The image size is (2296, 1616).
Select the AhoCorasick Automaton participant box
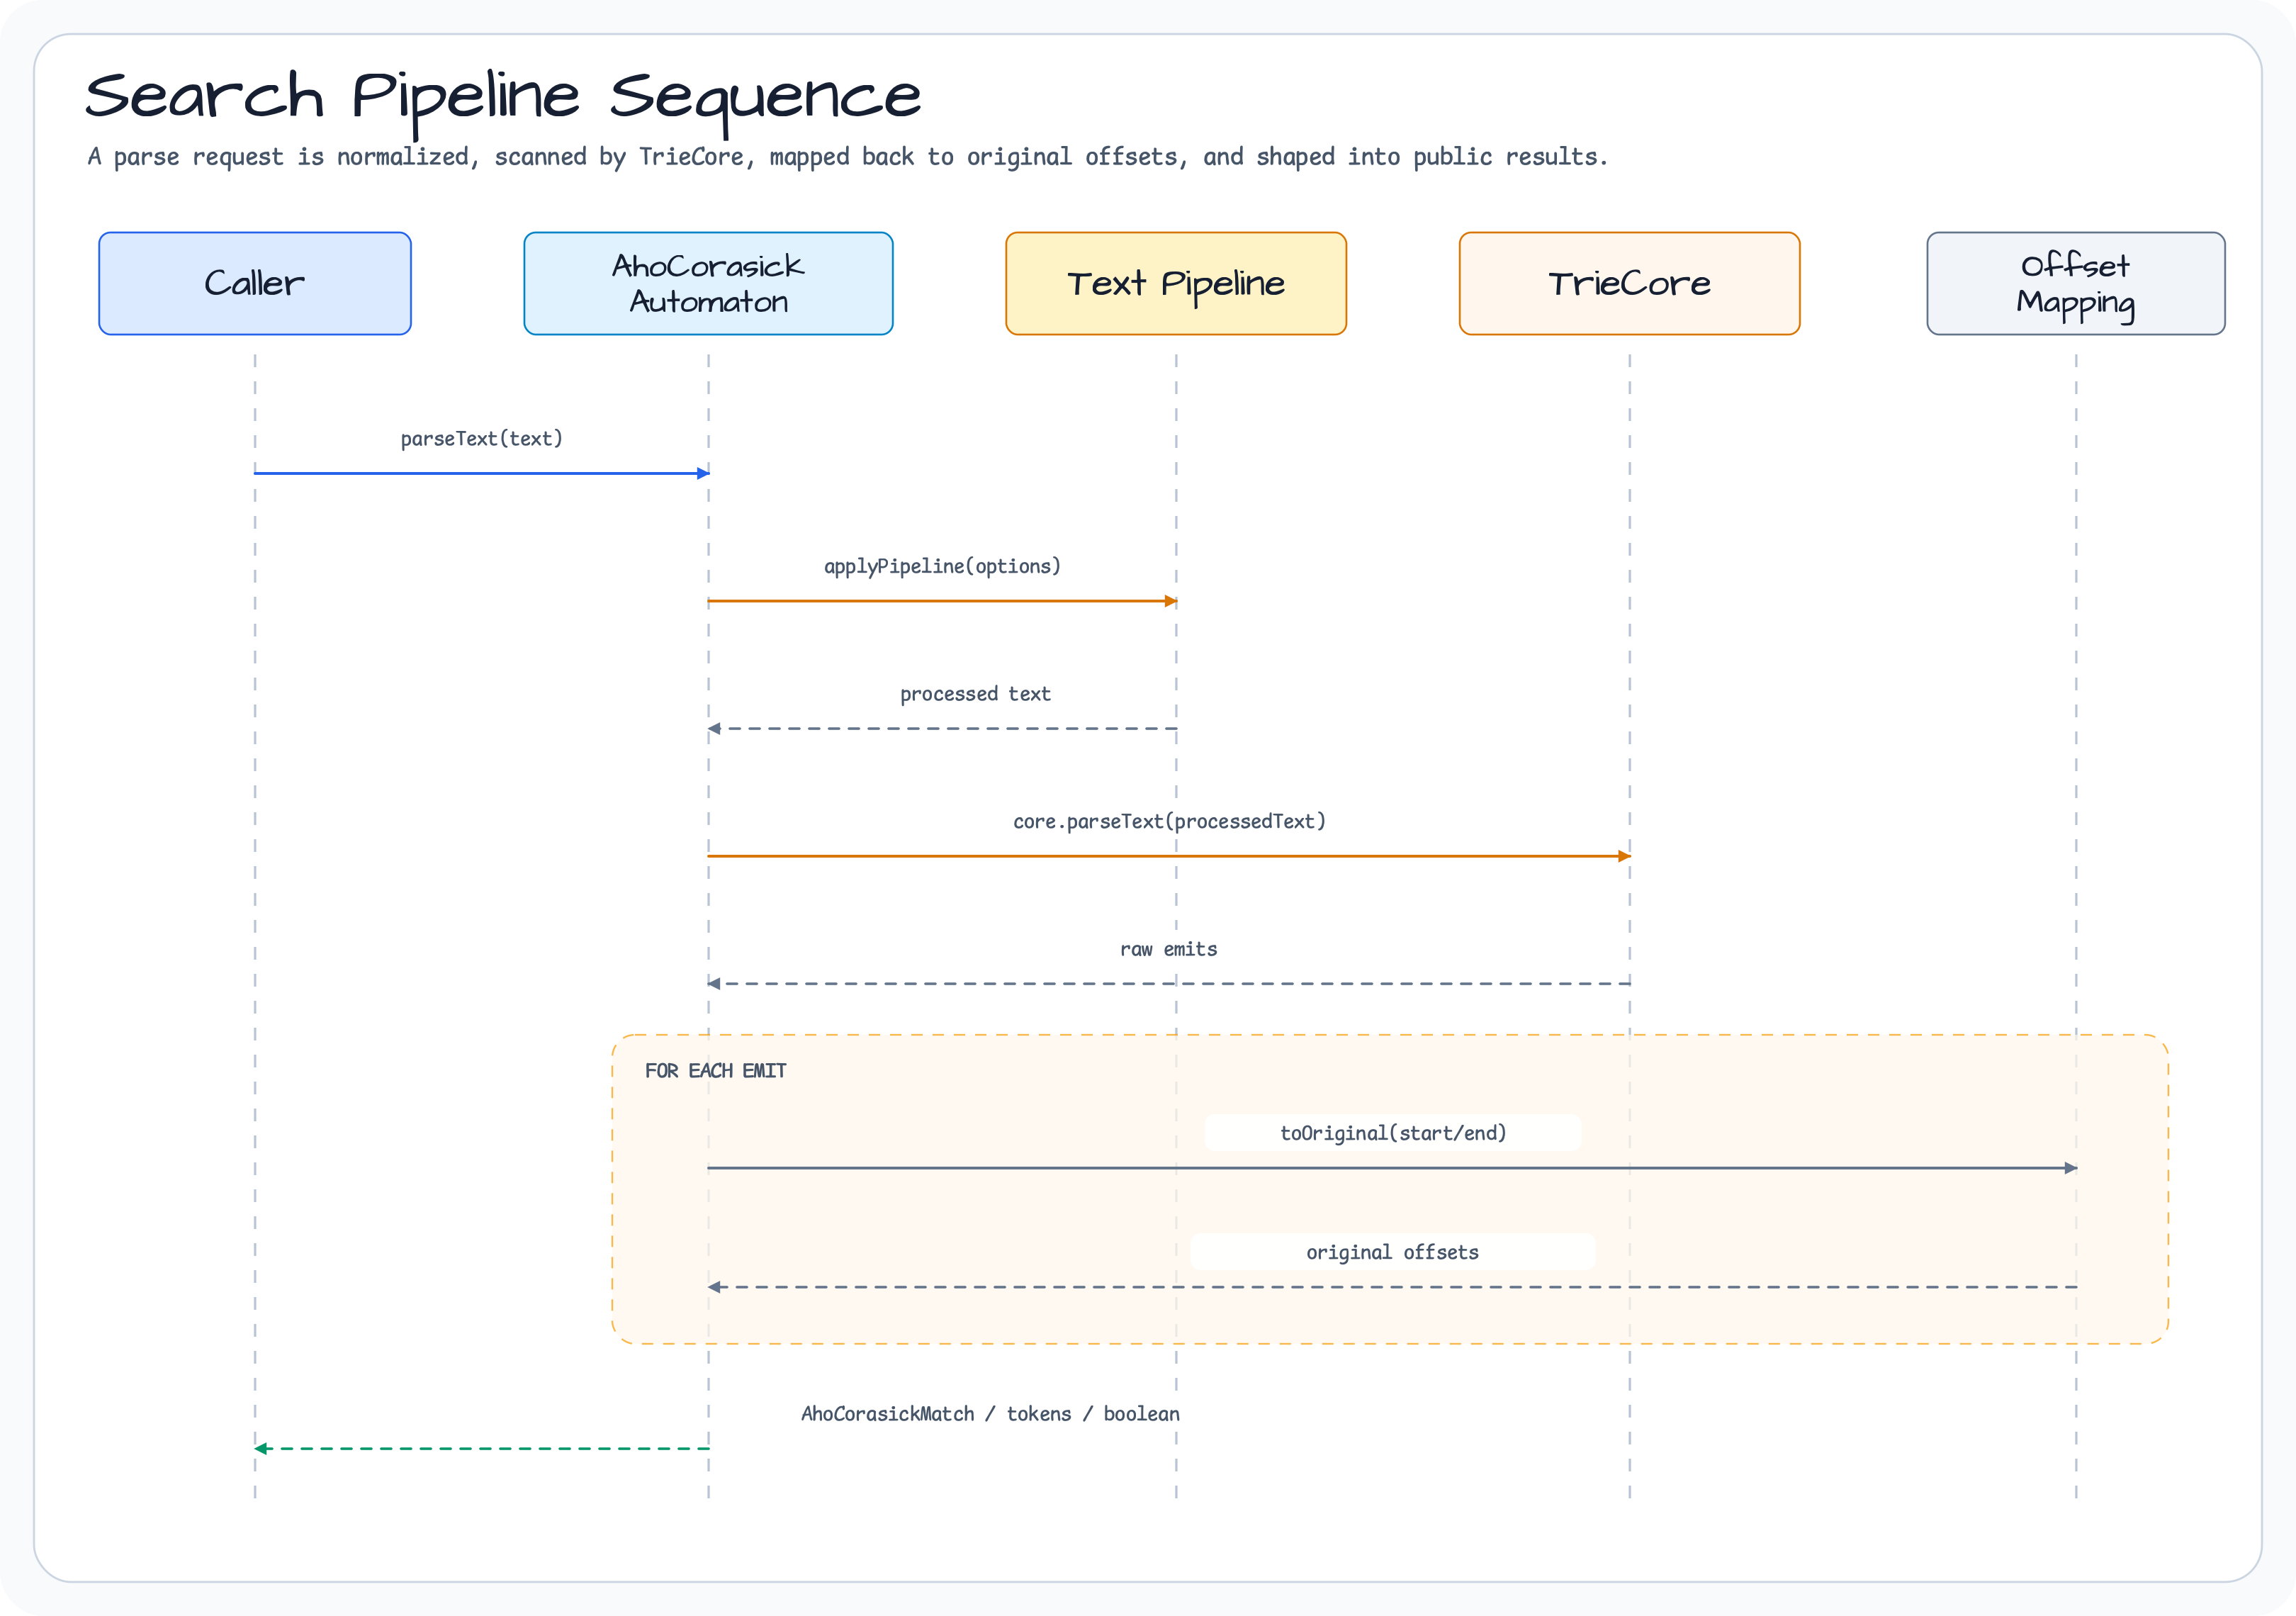coord(708,283)
